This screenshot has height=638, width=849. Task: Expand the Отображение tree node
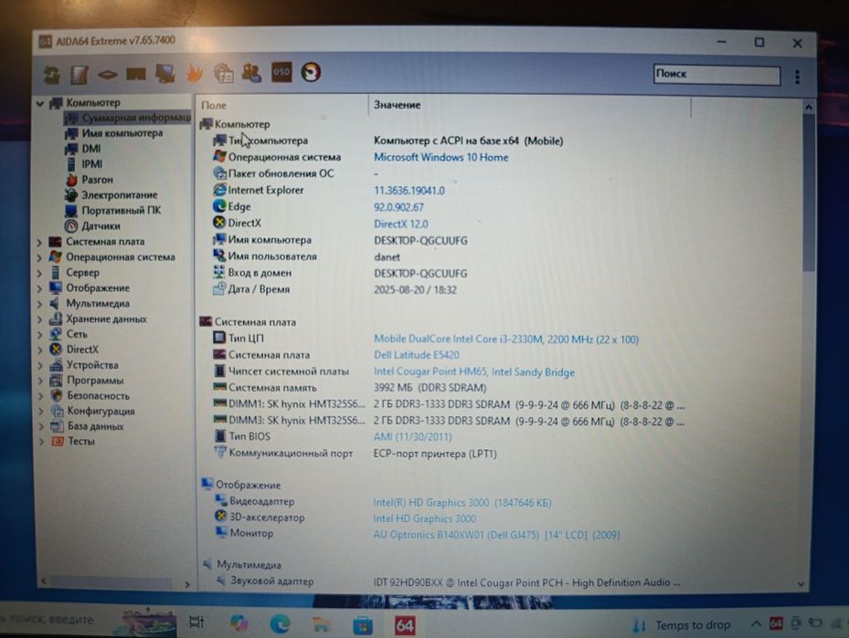coord(39,288)
